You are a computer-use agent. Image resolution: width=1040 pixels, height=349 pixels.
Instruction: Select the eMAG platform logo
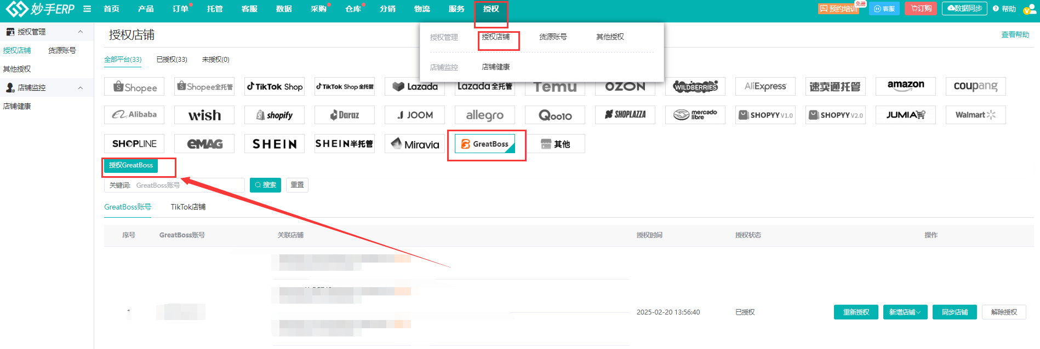click(x=204, y=143)
